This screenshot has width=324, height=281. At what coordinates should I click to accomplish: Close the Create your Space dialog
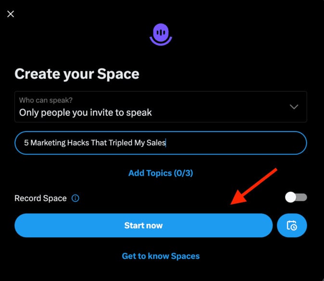[x=11, y=13]
